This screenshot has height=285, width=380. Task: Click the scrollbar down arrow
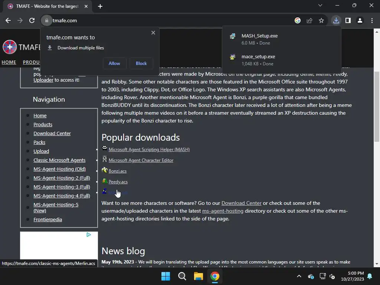(377, 264)
